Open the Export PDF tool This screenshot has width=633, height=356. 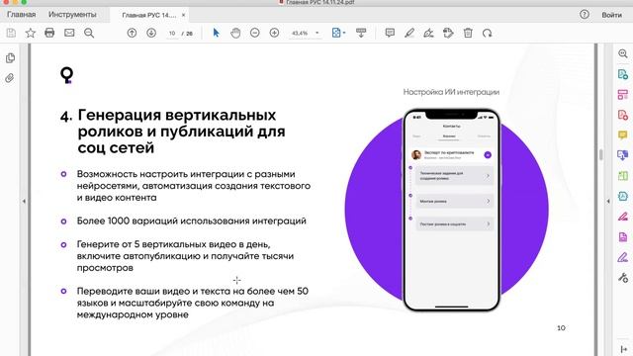tap(623, 74)
